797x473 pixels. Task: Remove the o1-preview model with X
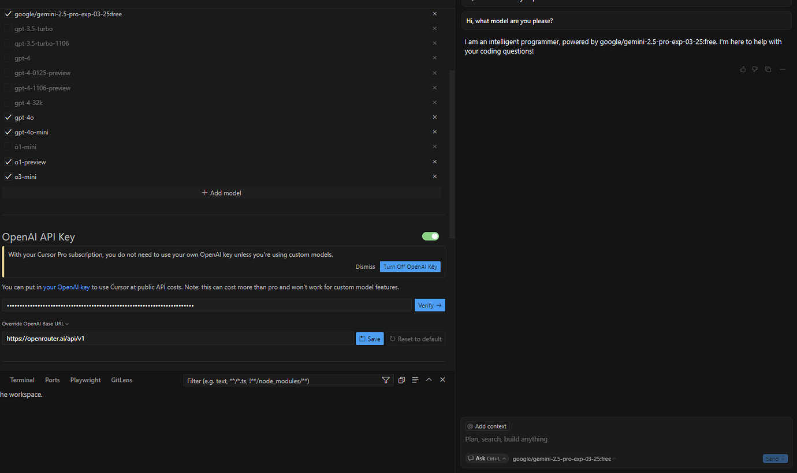[x=435, y=162]
